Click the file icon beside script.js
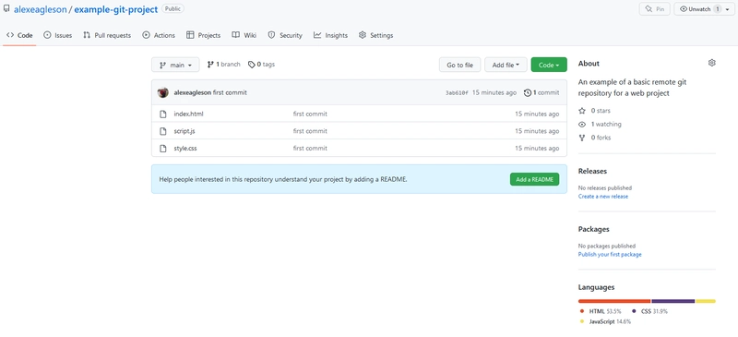Image resolution: width=738 pixels, height=337 pixels. pos(163,131)
